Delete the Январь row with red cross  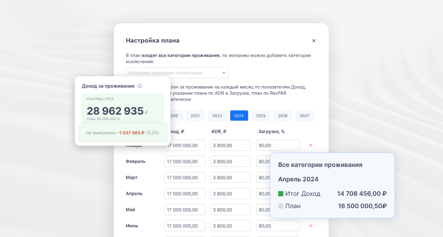point(311,145)
